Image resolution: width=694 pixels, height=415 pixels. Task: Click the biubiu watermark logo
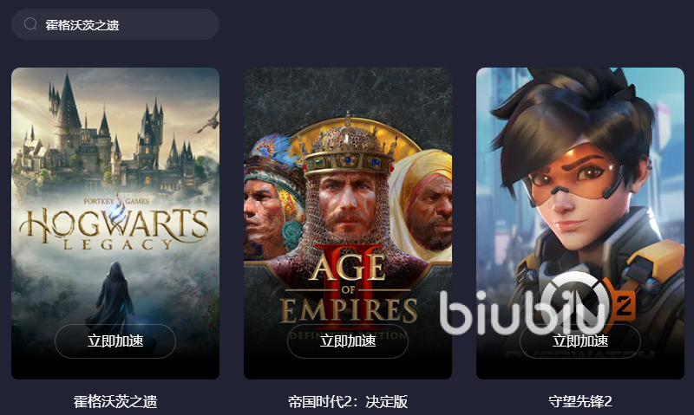pyautogui.click(x=523, y=312)
